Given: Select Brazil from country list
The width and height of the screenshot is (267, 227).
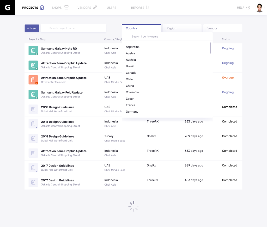Looking at the screenshot, I should [130, 66].
